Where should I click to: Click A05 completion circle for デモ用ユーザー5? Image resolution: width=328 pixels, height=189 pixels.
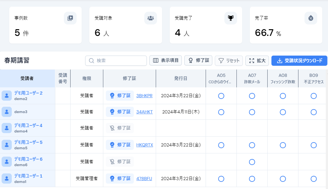tap(221, 145)
